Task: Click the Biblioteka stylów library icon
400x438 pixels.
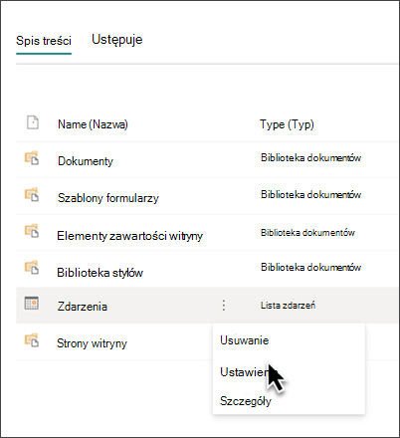Action: point(32,268)
